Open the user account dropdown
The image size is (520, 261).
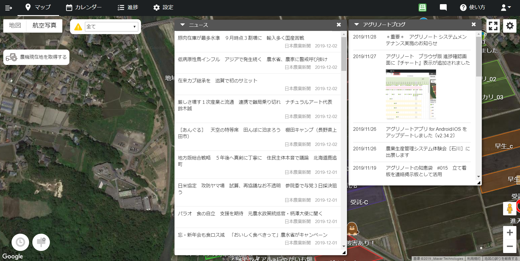tap(506, 7)
